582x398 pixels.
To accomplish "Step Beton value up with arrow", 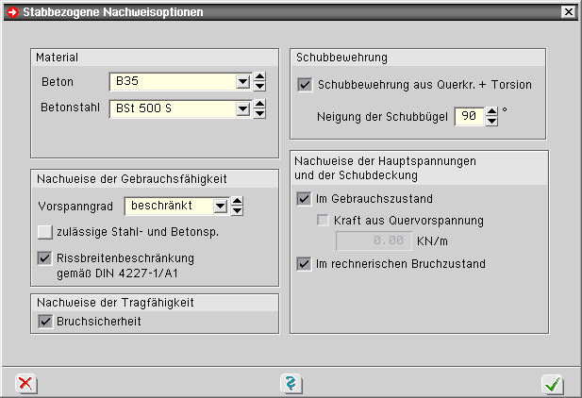I will coord(259,77).
